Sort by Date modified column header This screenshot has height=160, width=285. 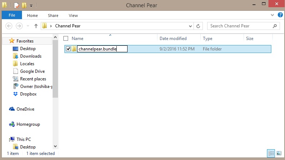point(173,39)
